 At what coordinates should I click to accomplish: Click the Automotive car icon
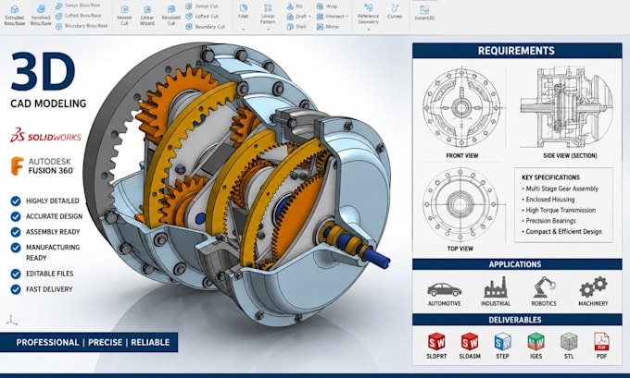point(444,289)
